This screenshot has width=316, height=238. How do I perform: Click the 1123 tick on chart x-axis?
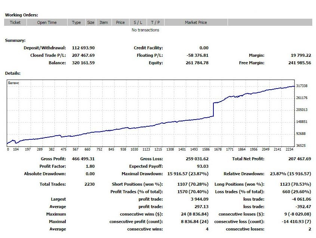(146, 149)
